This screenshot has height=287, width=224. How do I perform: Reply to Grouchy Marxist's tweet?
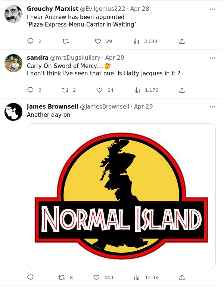pyautogui.click(x=31, y=41)
